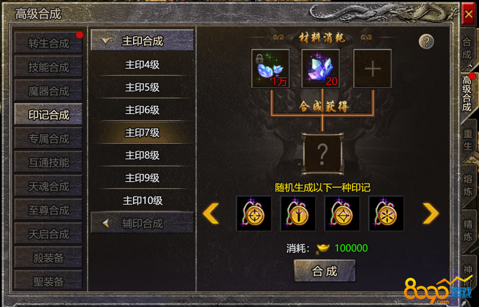Click the 合成 synthesize button
The image size is (479, 307).
[x=325, y=271]
